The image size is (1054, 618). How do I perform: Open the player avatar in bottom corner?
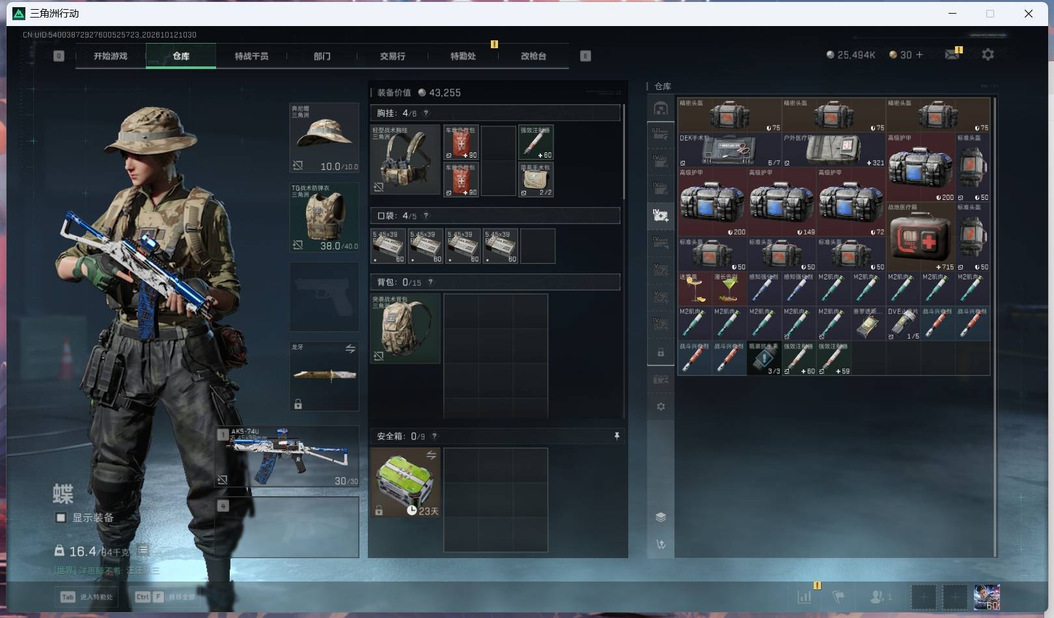click(987, 597)
